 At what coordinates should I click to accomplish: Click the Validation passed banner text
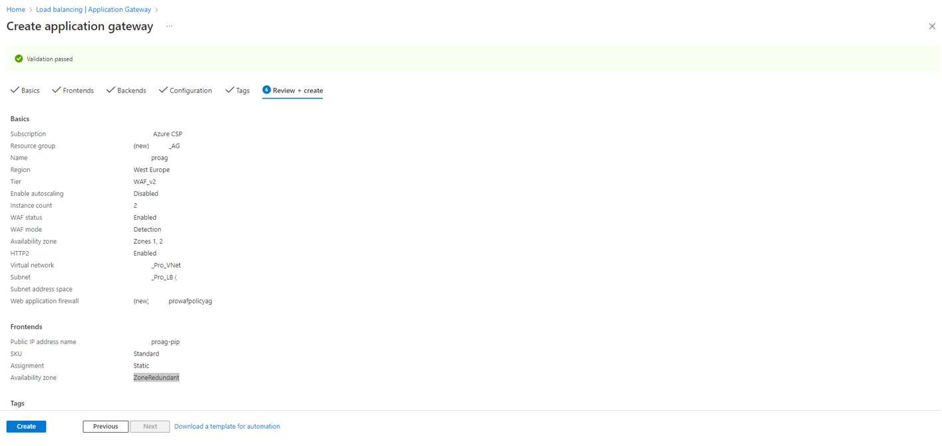pyautogui.click(x=50, y=59)
